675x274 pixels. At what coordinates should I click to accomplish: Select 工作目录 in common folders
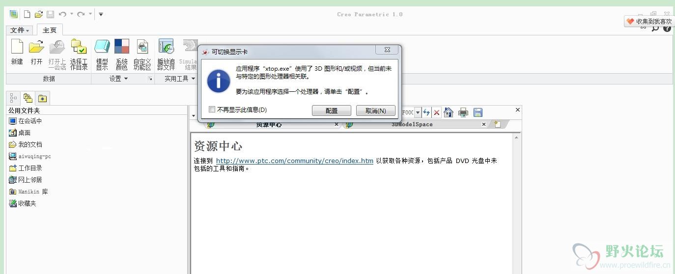pos(26,168)
